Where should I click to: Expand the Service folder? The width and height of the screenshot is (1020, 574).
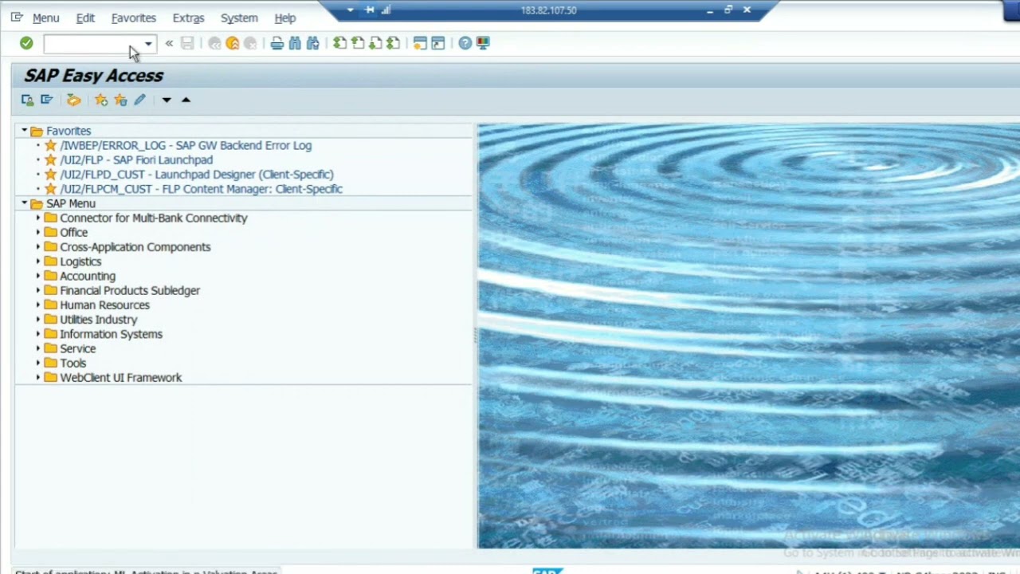(x=37, y=348)
